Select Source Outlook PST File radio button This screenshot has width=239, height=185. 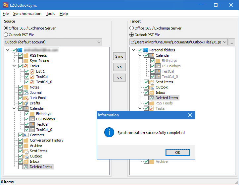[6, 35]
